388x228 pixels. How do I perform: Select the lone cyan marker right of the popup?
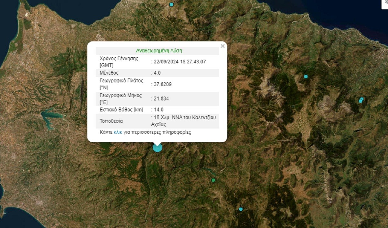click(306, 77)
